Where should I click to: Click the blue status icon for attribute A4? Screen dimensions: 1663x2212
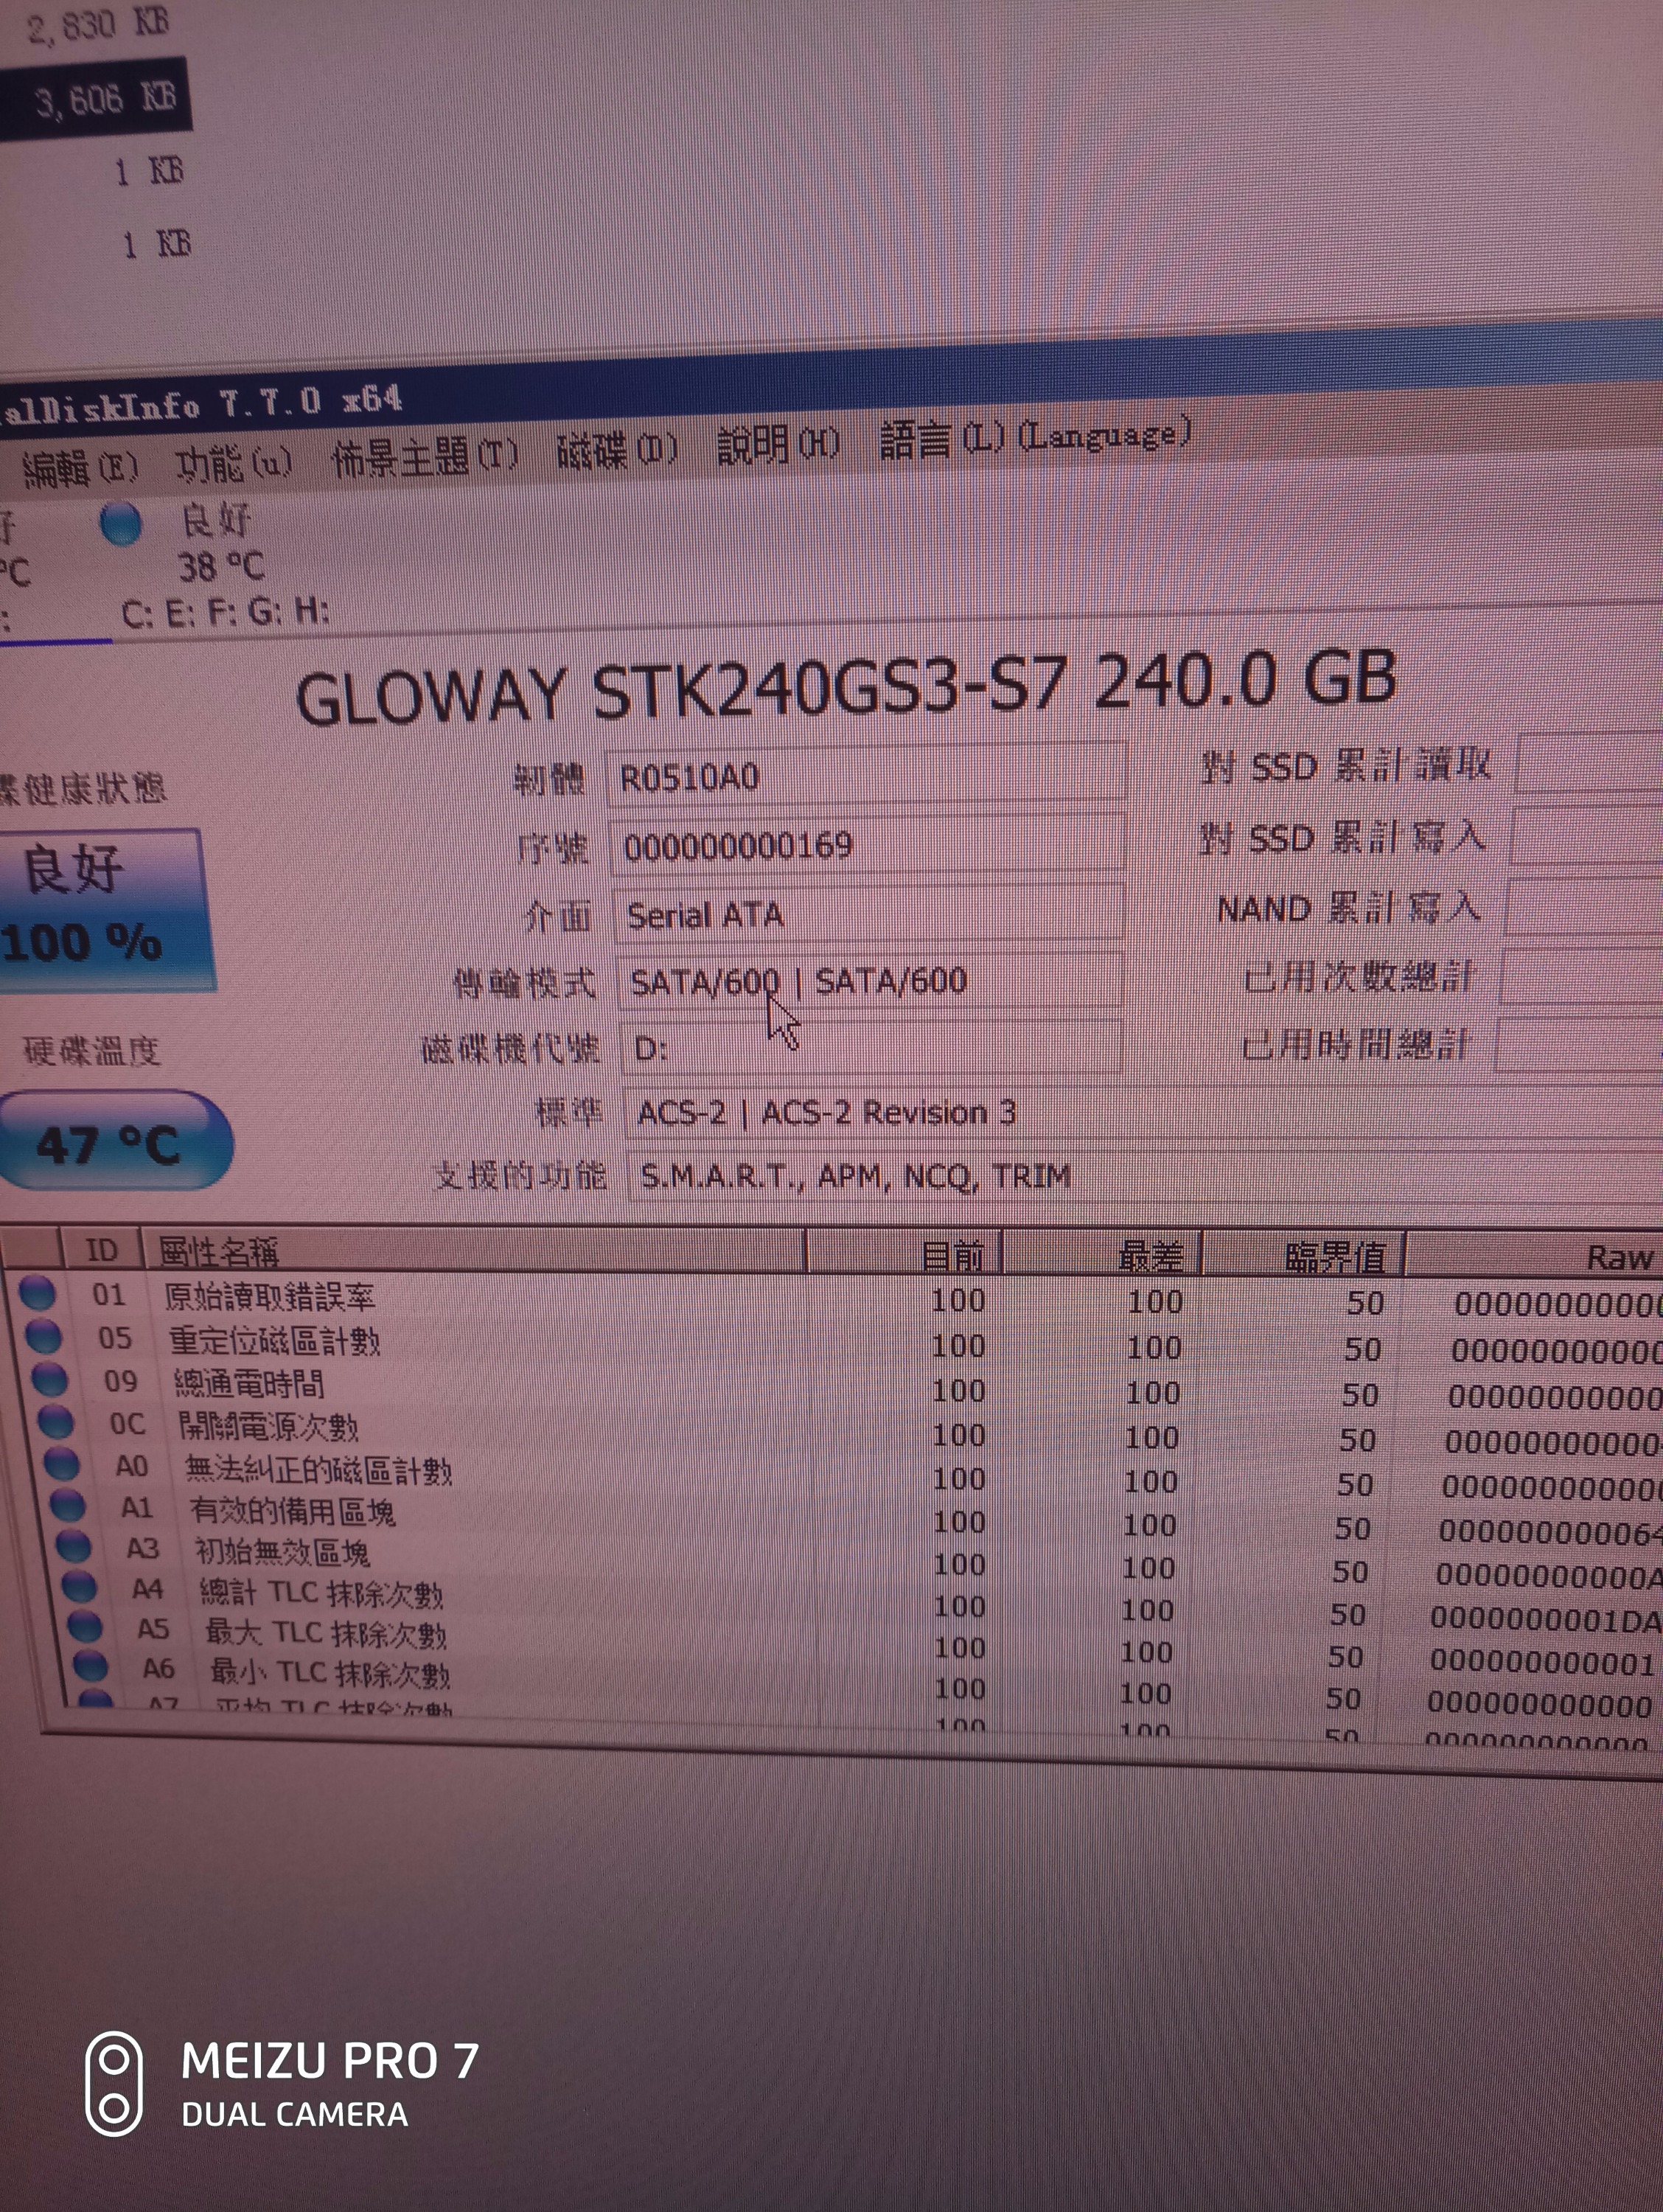[79, 1585]
